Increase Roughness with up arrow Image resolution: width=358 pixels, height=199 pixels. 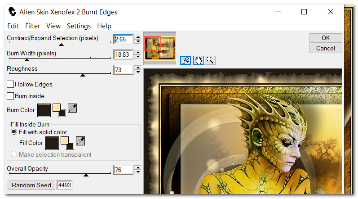137,68
